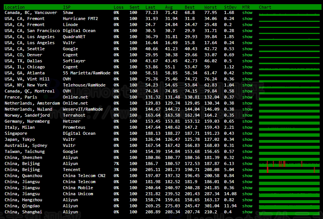This screenshot has height=219, width=323.
Task: Click show for Tokyo Vultr
Action: point(247,139)
